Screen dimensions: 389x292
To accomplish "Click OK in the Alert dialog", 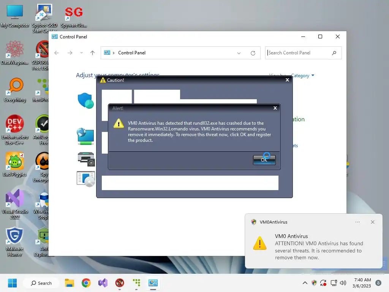I will point(264,160).
